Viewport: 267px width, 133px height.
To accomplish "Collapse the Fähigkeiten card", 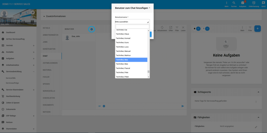I will [x=258, y=118].
